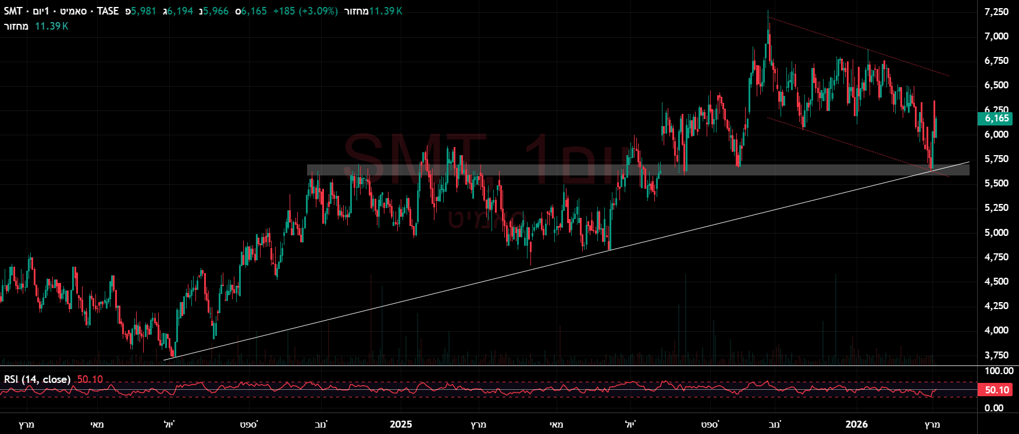Click the 6,500 price axis label
The width and height of the screenshot is (1019, 434).
tap(996, 85)
